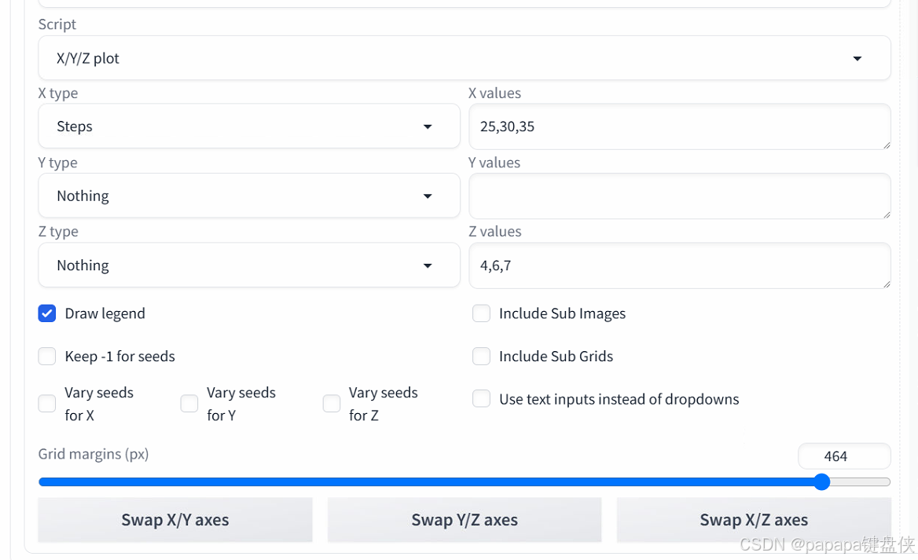Enable Include Sub Grids option
The height and width of the screenshot is (560, 918).
pos(481,357)
